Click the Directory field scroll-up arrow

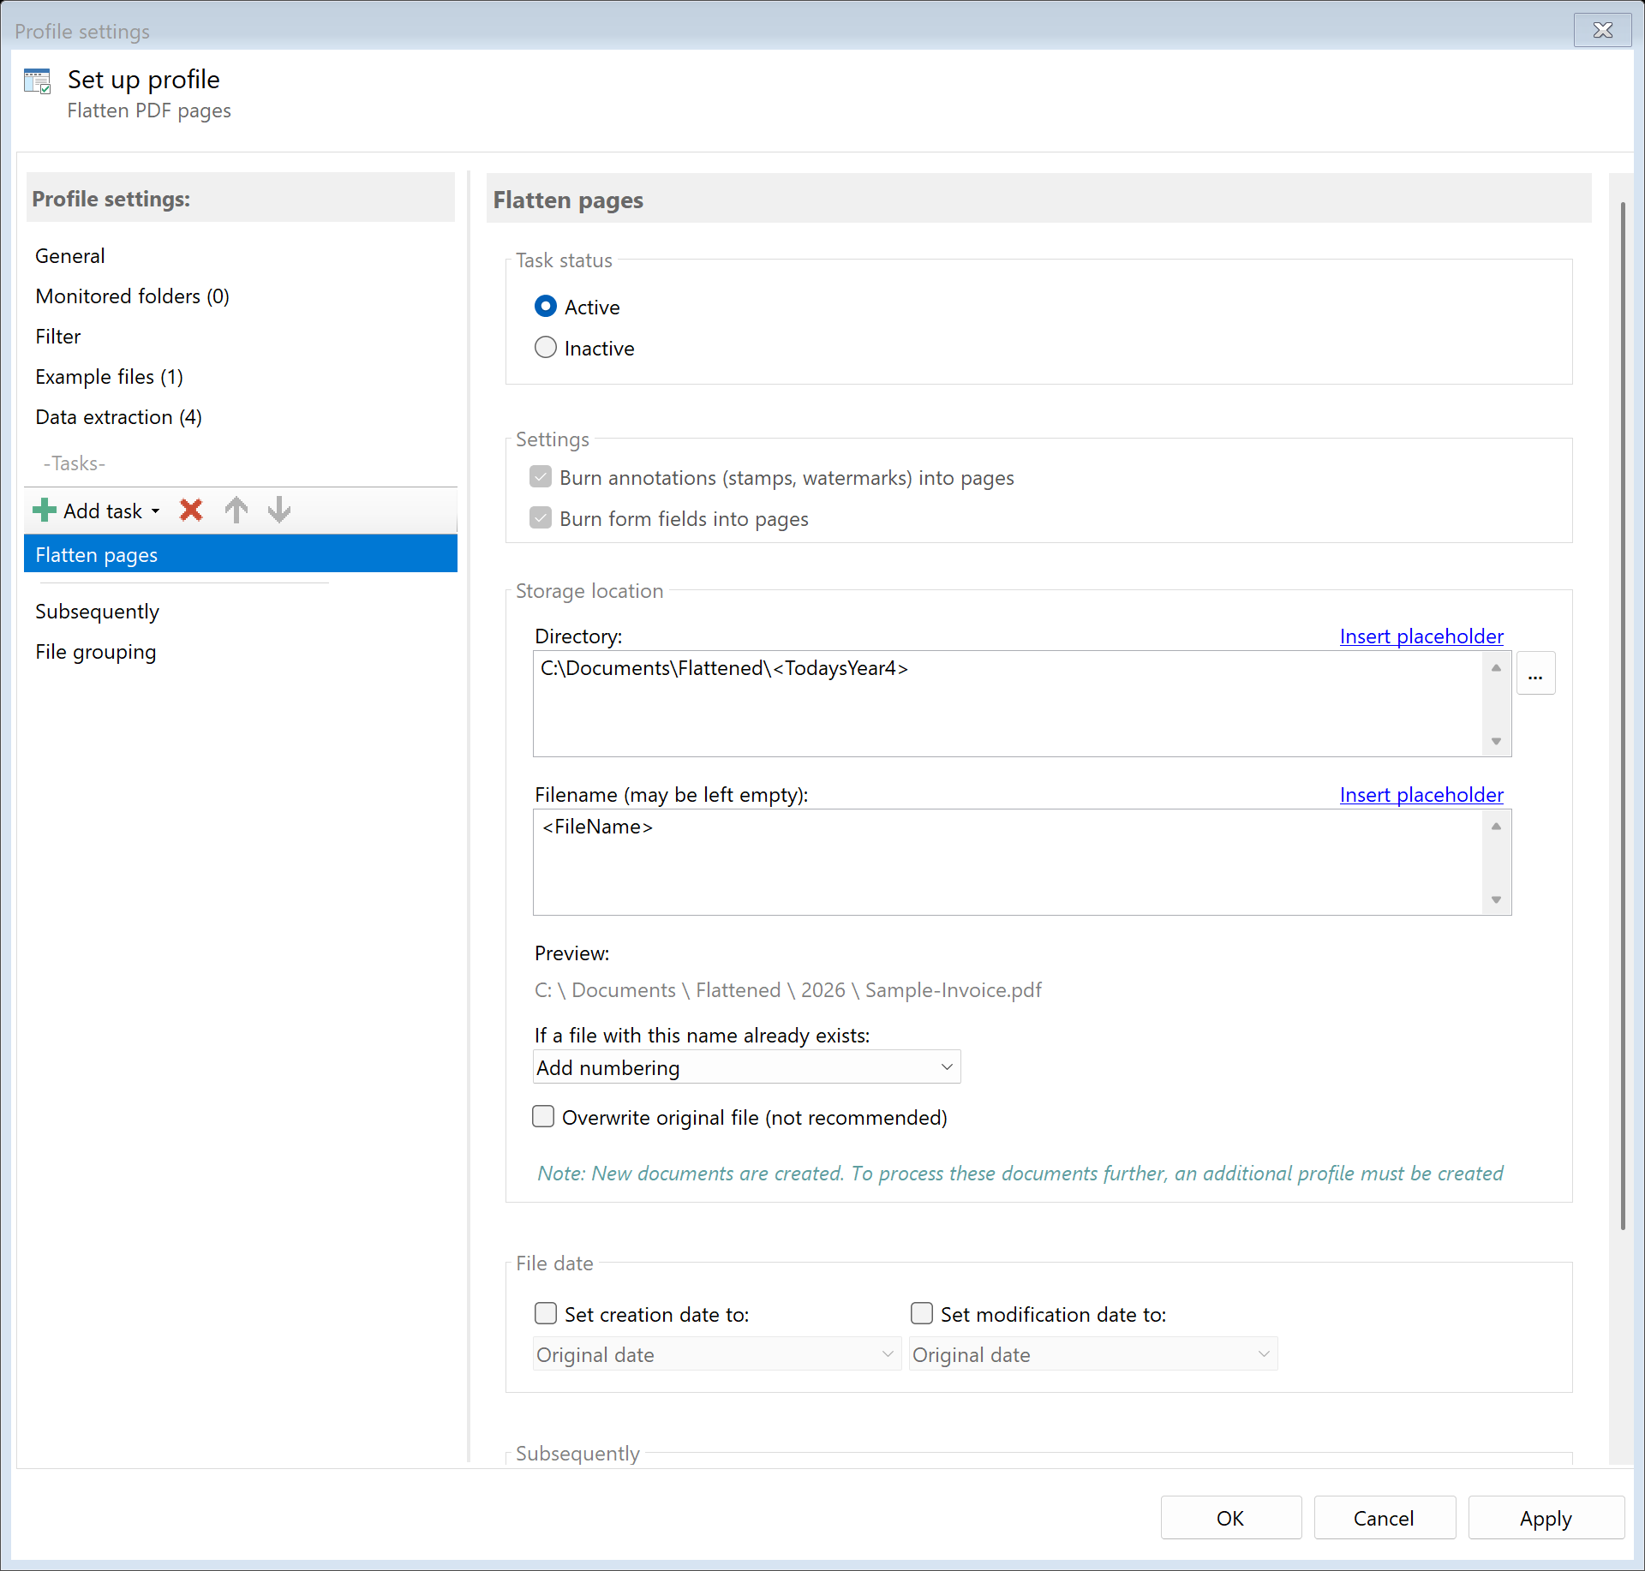pyautogui.click(x=1496, y=667)
